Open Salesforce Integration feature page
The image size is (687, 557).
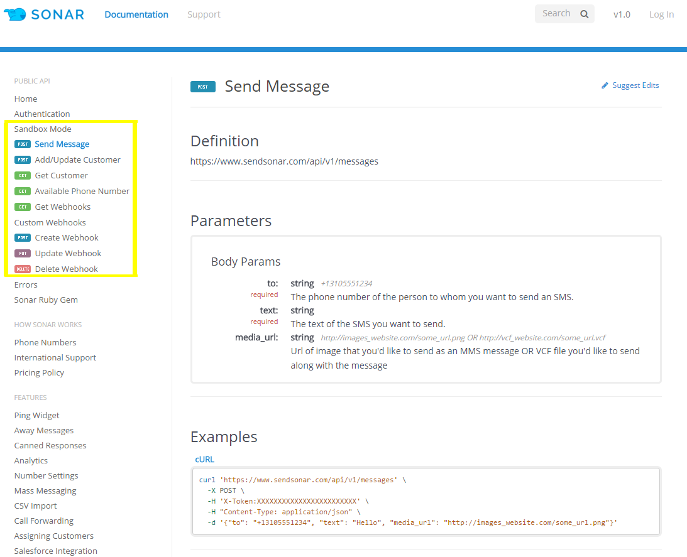(56, 551)
